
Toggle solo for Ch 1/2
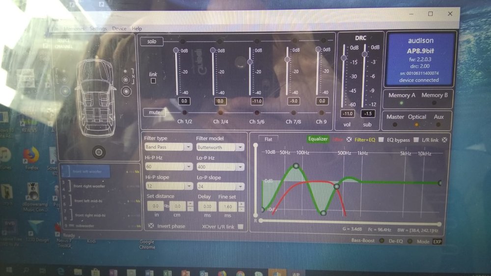pyautogui.click(x=183, y=41)
